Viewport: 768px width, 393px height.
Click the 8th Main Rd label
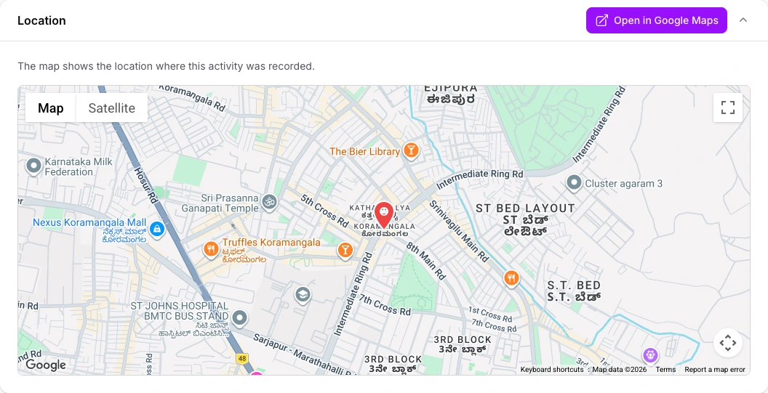(x=426, y=260)
